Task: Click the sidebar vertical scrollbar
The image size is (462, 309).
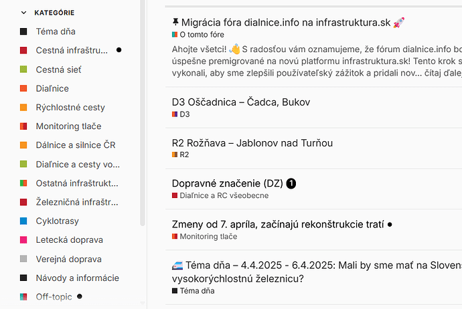Action: coord(143,113)
